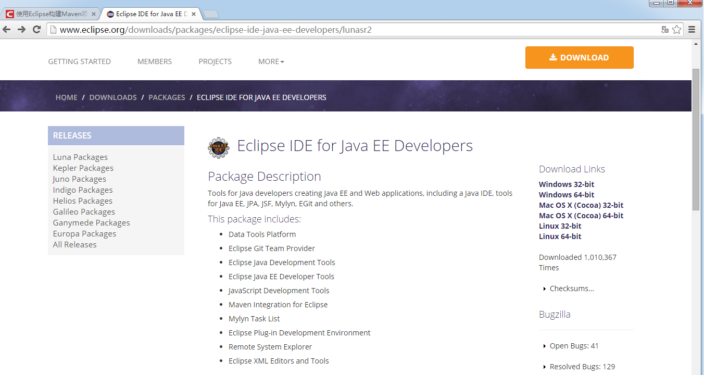Open the translate page icon in address bar
The image size is (704, 375).
665,30
